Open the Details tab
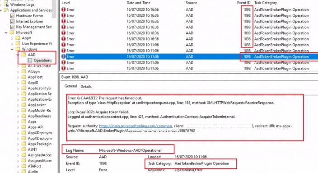This screenshot has width=318, height=173. coord(86,87)
